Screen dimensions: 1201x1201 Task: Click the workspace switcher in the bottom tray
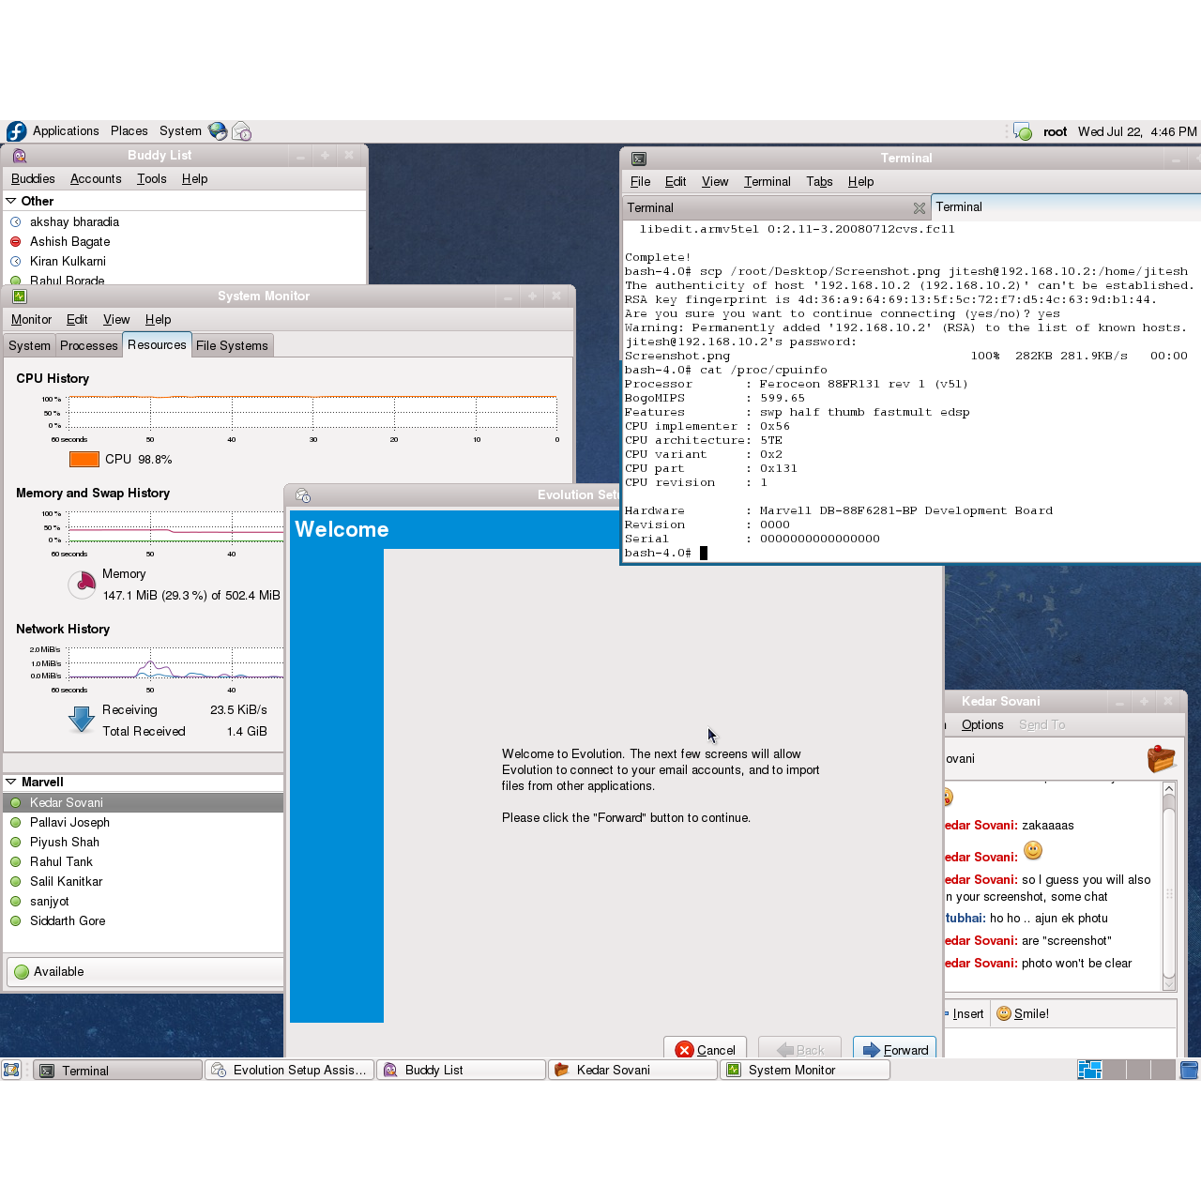coord(1089,1069)
